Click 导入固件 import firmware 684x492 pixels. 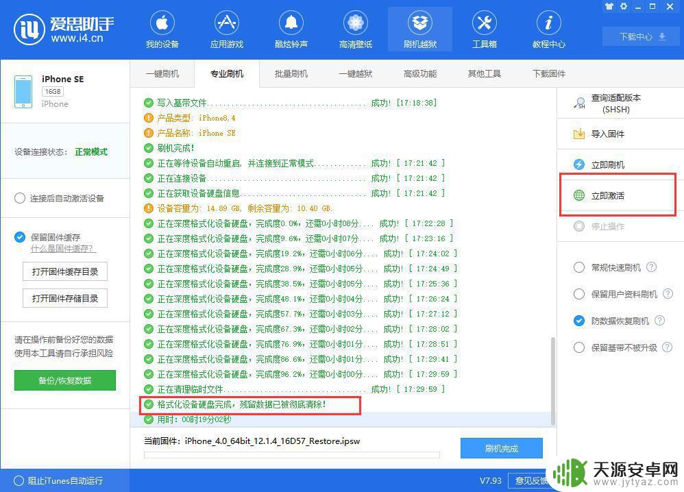[620, 134]
